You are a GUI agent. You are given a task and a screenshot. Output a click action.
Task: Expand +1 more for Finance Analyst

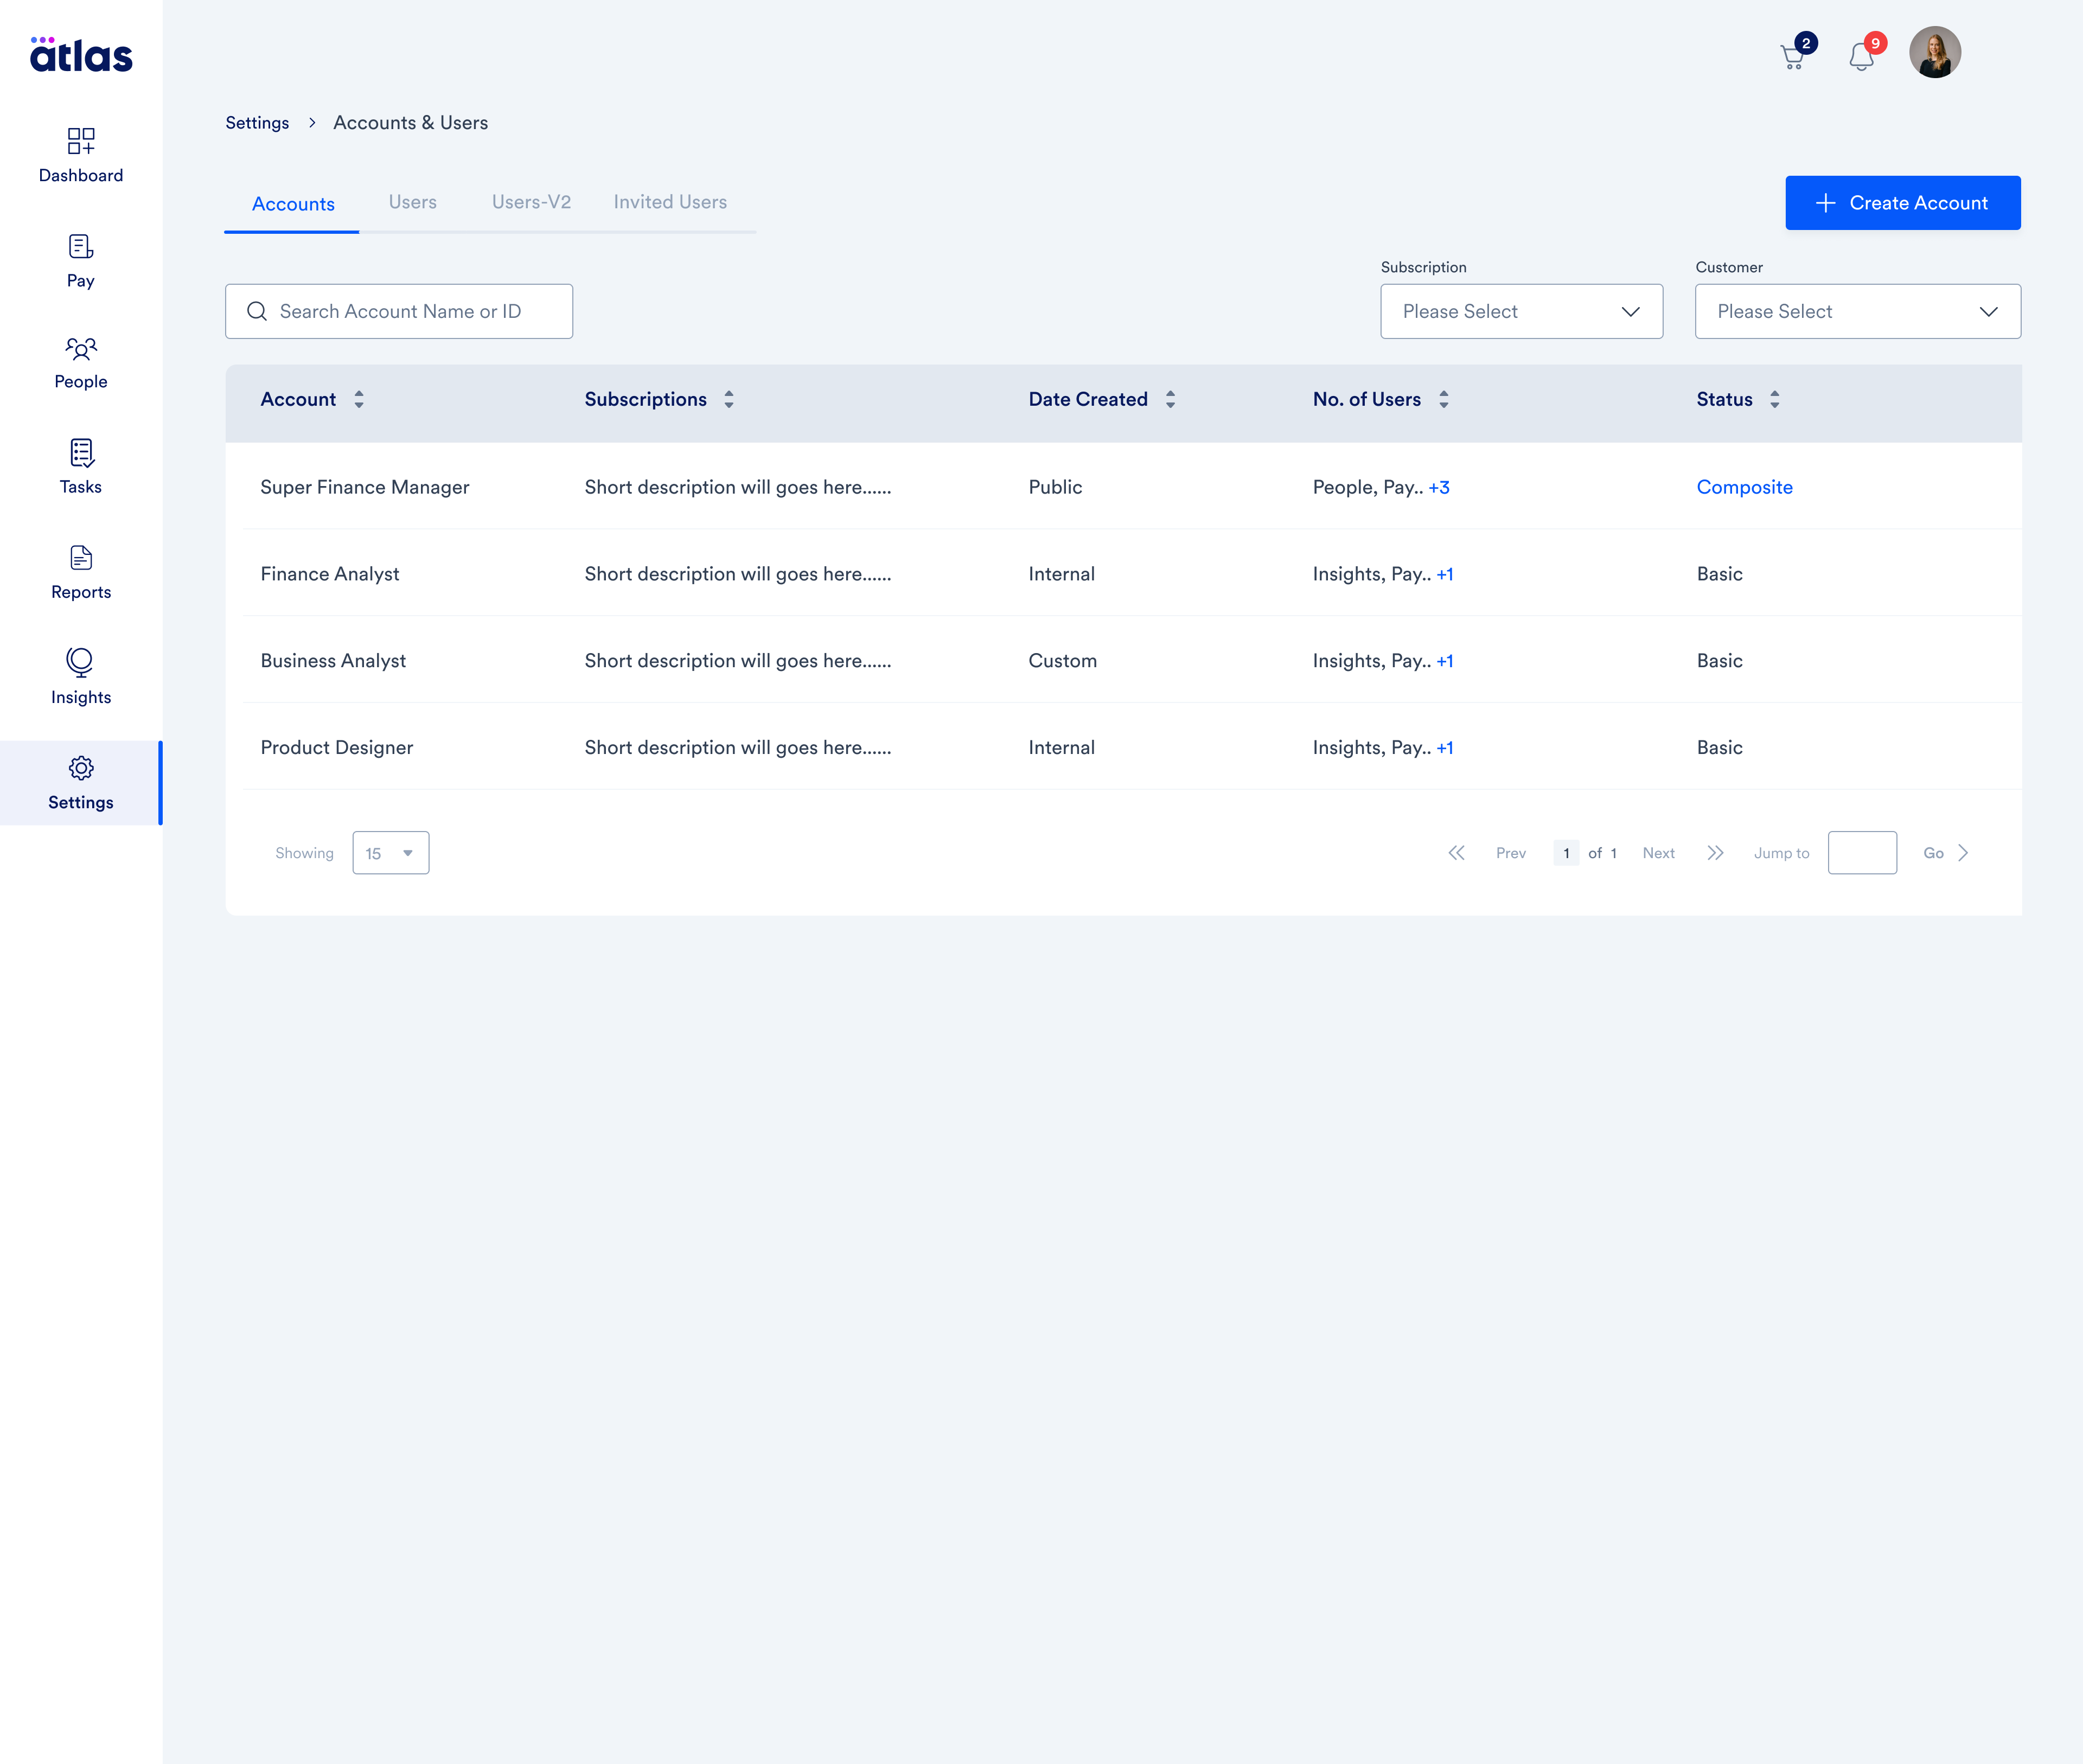click(x=1444, y=574)
